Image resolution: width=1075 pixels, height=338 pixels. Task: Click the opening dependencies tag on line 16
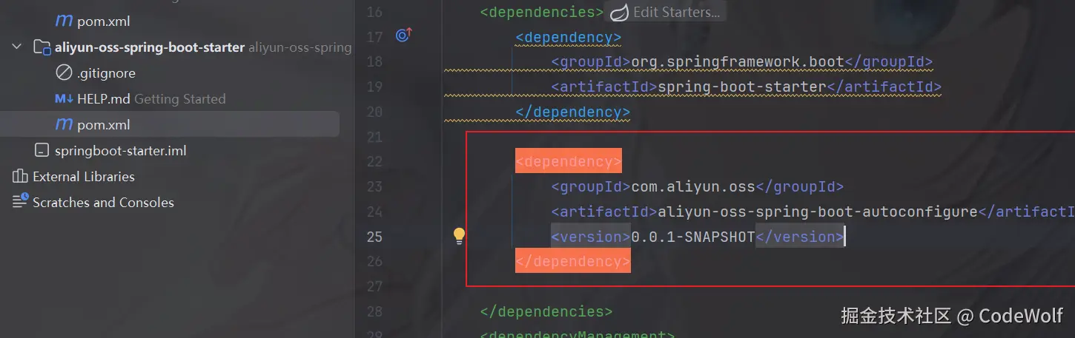[x=542, y=12]
